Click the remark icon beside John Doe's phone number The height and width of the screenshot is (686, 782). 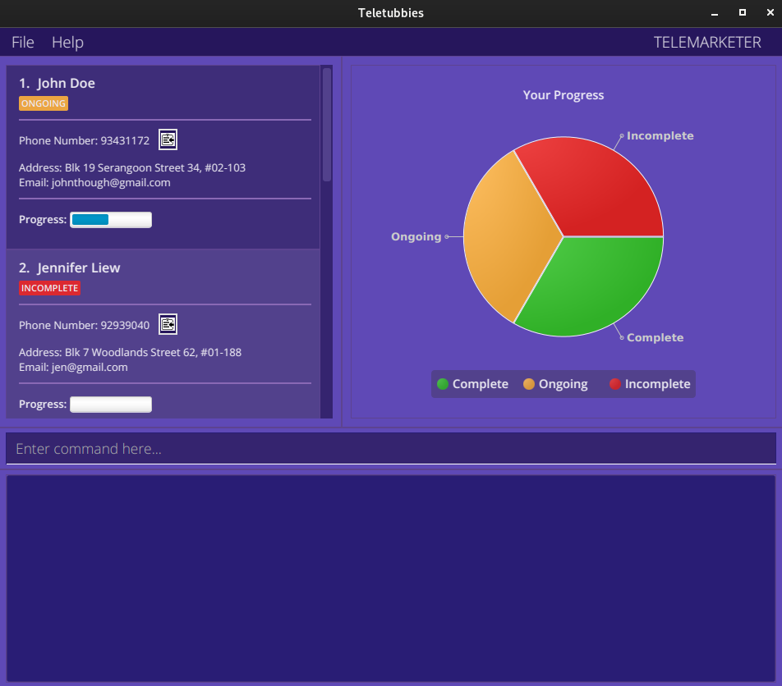click(x=168, y=140)
